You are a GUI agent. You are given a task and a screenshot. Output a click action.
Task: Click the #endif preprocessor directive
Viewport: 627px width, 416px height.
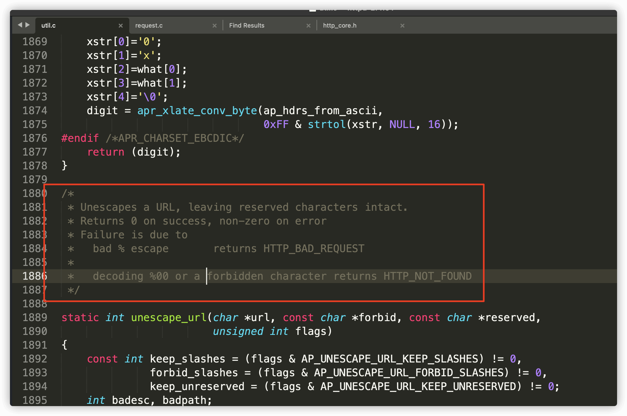[x=80, y=138]
